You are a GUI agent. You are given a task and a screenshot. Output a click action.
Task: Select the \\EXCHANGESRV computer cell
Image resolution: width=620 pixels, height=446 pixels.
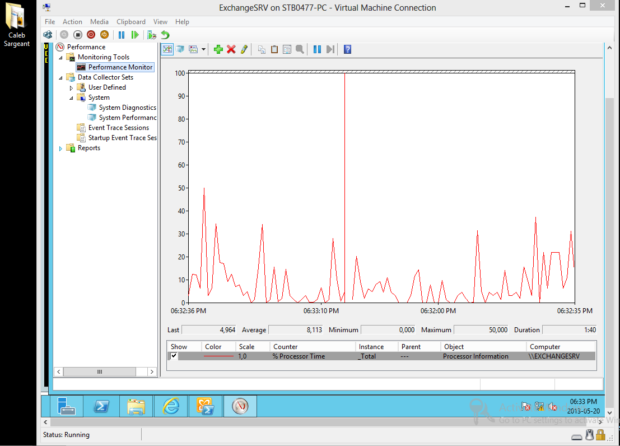(554, 356)
